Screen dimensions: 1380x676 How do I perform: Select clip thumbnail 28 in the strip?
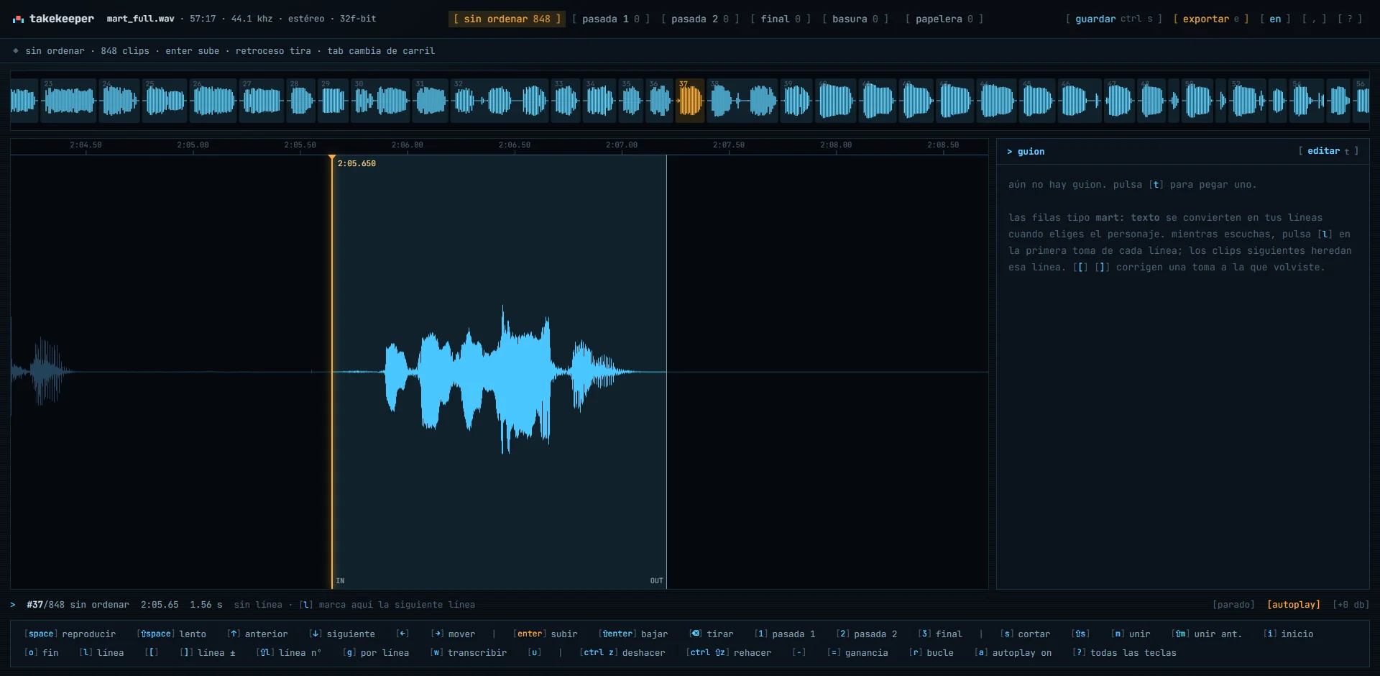[x=301, y=101]
